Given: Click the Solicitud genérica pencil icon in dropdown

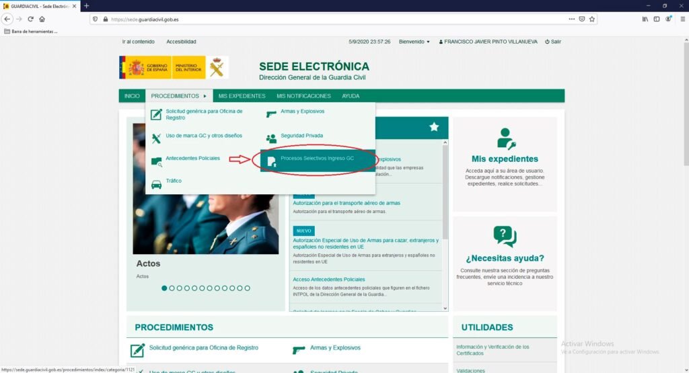Looking at the screenshot, I should tap(156, 114).
